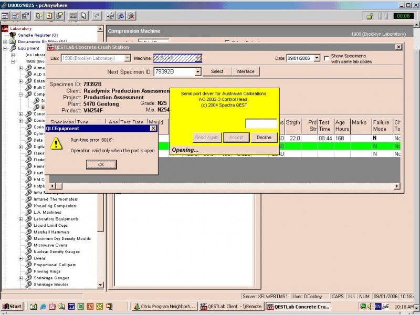Image resolution: width=420 pixels, height=315 pixels.
Task: Collapse the 1908 Brooklyn equipment branch
Action: click(13, 61)
